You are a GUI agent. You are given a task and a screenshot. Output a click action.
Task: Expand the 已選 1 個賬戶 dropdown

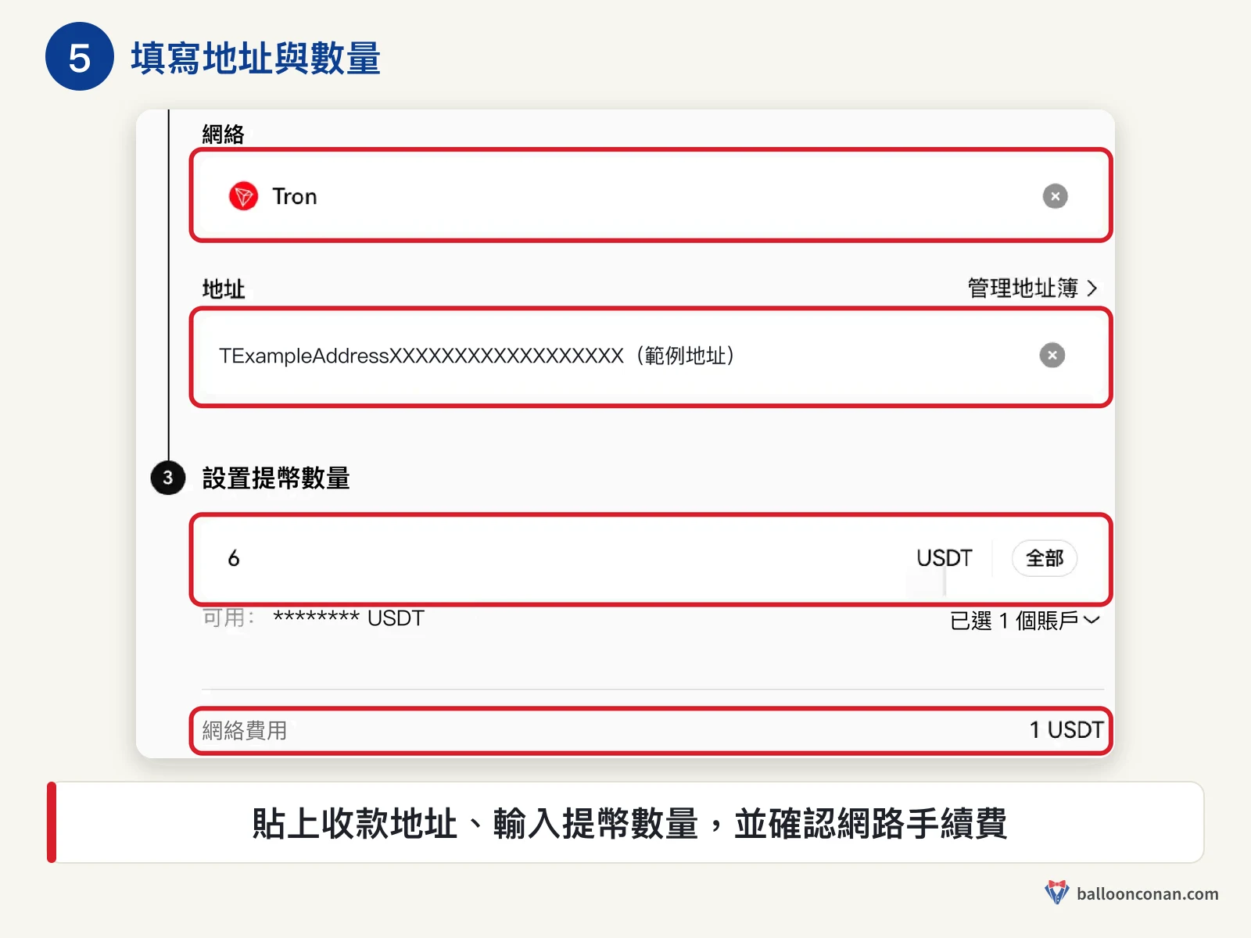pos(1025,621)
